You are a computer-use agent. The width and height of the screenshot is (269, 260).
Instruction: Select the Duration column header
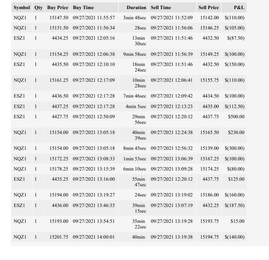[133, 8]
